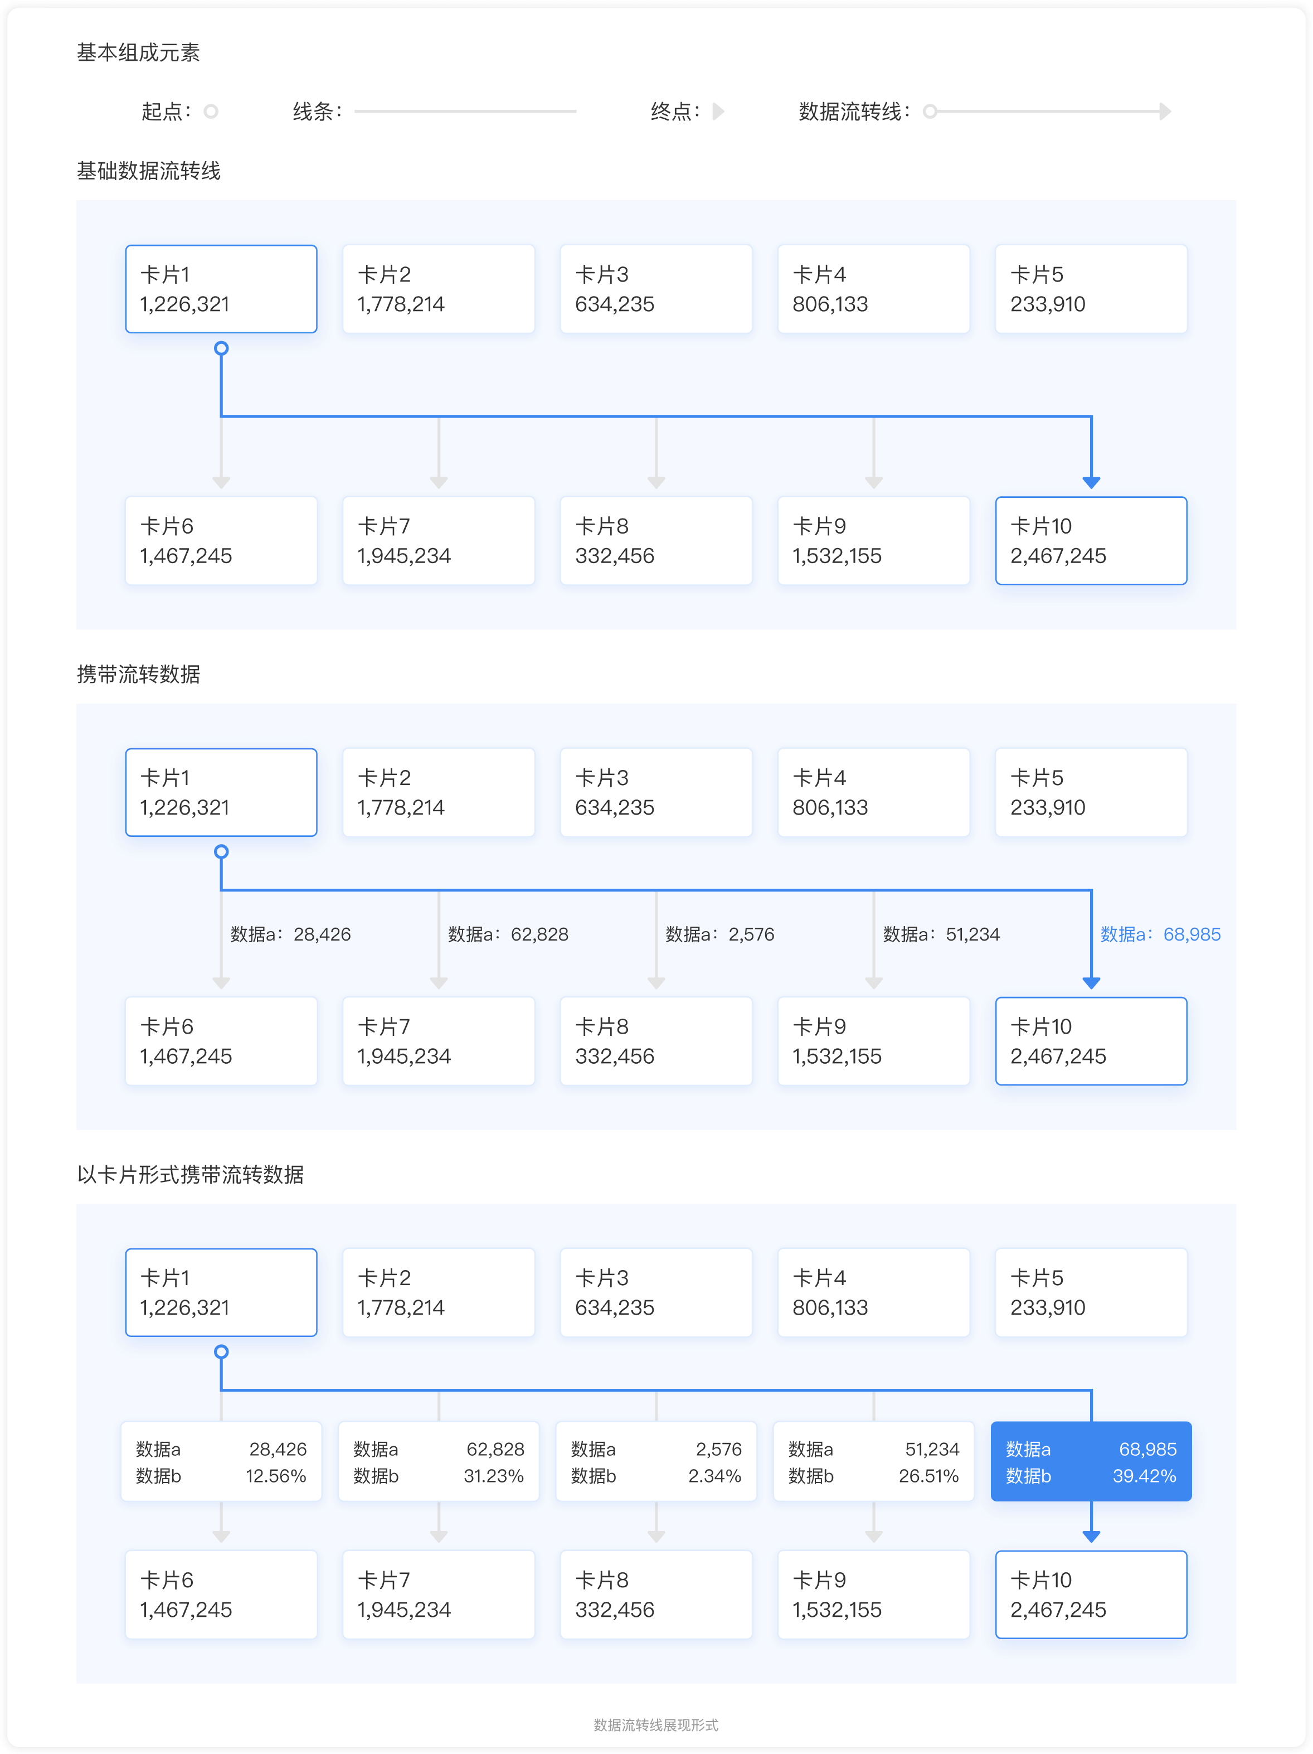Click the 线条 sample gray line in legend
This screenshot has width=1313, height=1754.
(x=465, y=111)
